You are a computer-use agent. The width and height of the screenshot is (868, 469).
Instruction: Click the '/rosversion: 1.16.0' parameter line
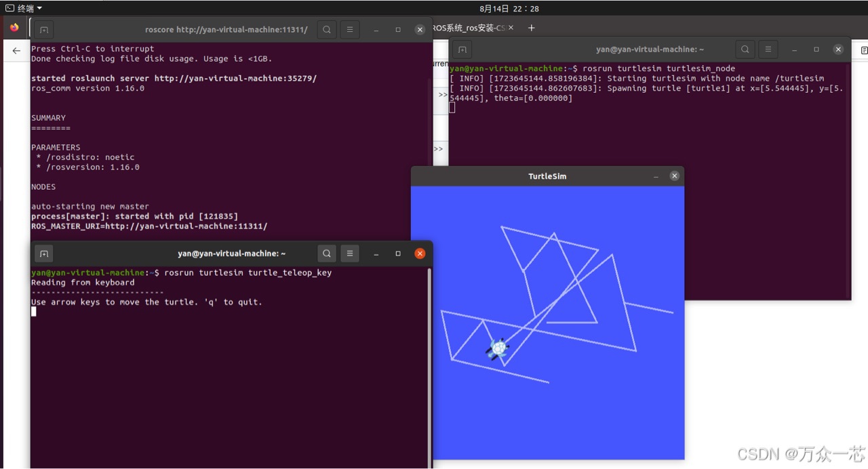(x=87, y=167)
